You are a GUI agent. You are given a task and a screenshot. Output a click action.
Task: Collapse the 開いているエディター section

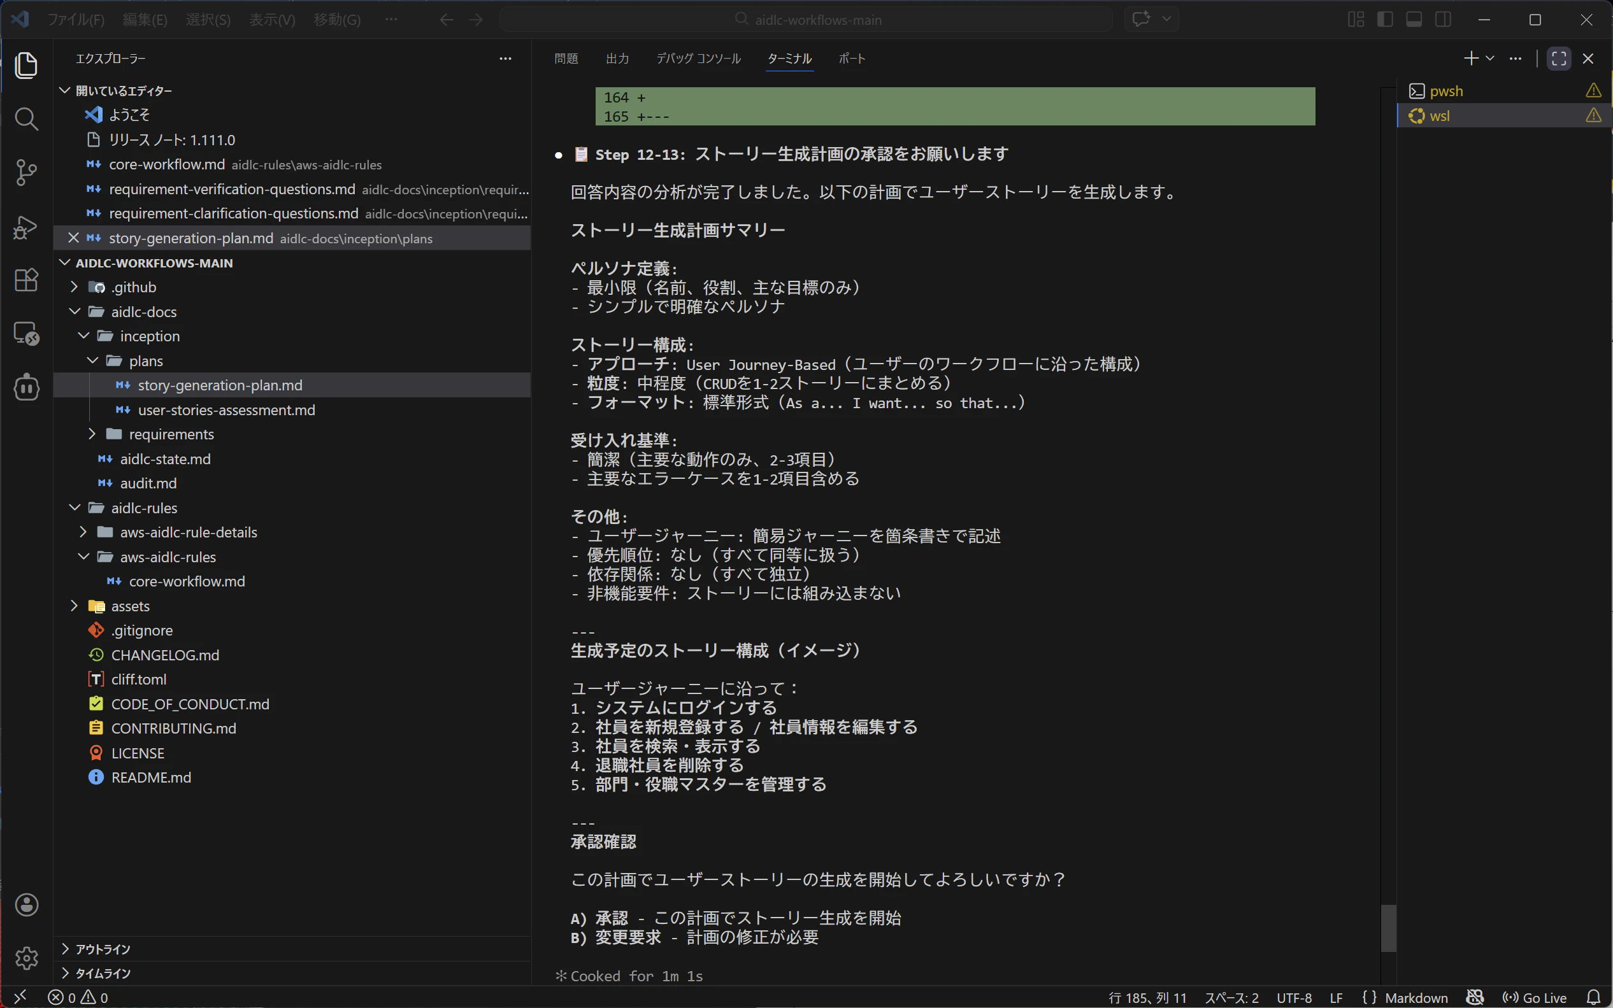point(293,90)
